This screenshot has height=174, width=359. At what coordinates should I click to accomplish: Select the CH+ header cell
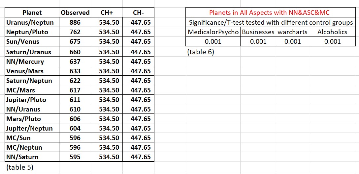click(x=107, y=12)
